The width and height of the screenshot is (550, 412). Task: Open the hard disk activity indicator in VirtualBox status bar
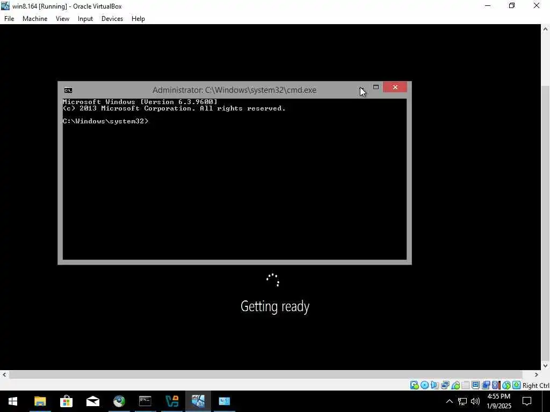click(x=414, y=385)
